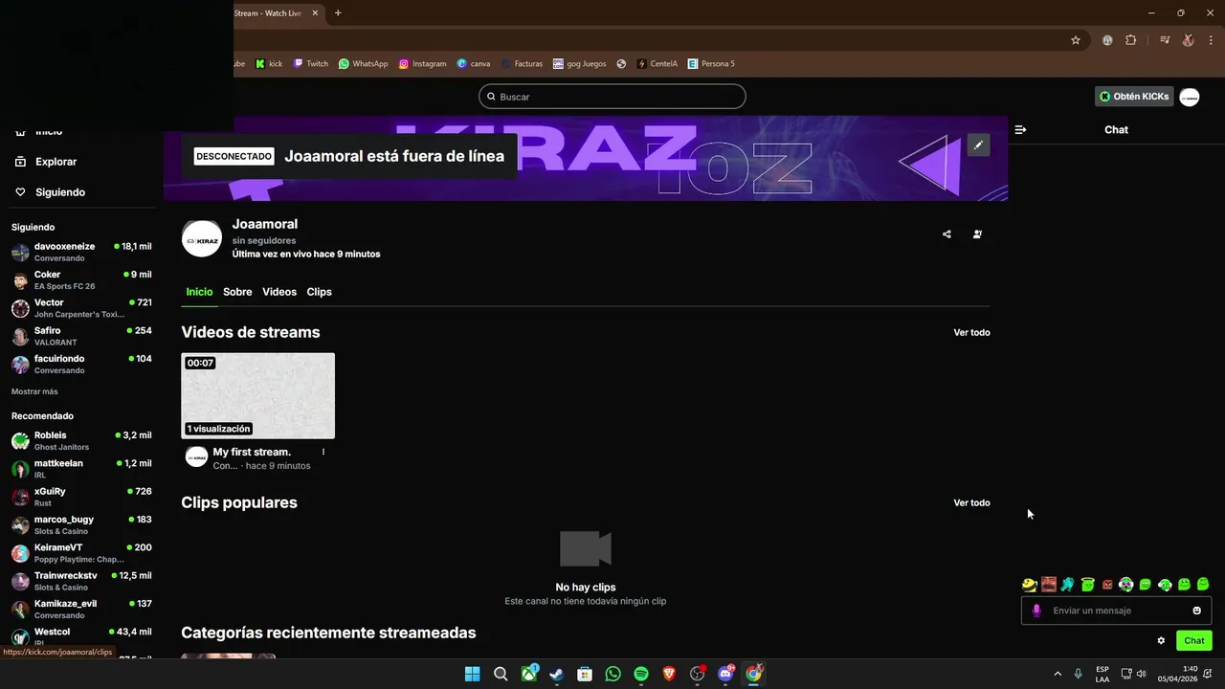
Task: Edit the channel banner with the pencil icon
Action: coord(978,145)
